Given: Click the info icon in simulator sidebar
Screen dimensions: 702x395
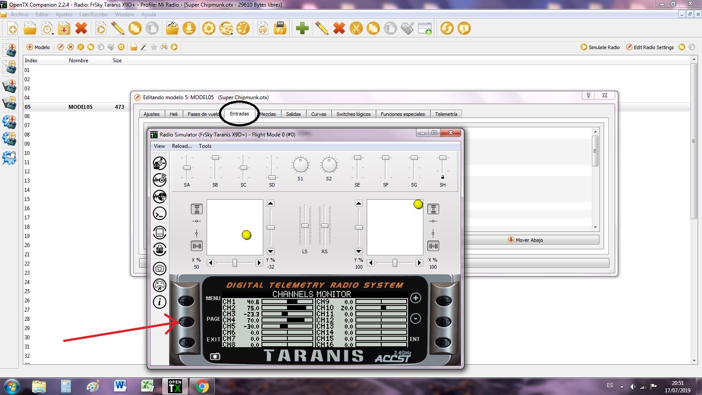Looking at the screenshot, I should click(160, 302).
